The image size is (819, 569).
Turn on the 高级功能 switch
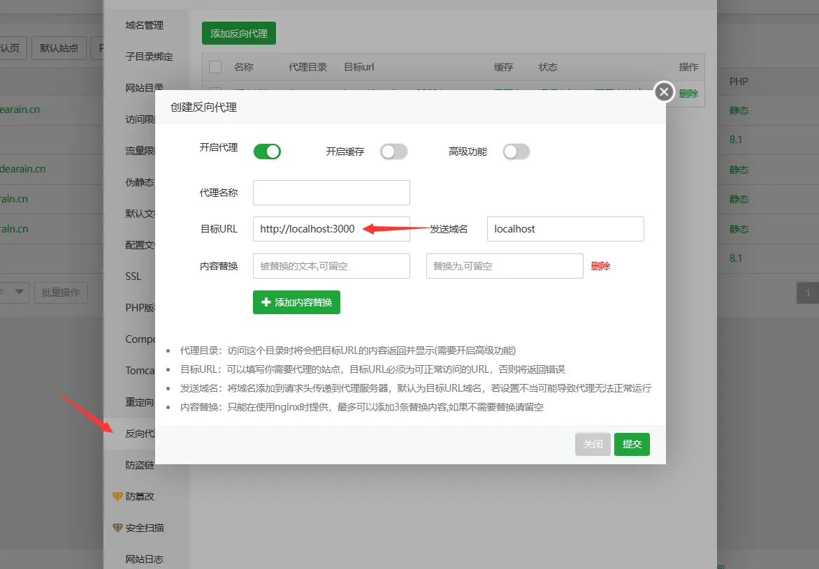click(516, 152)
